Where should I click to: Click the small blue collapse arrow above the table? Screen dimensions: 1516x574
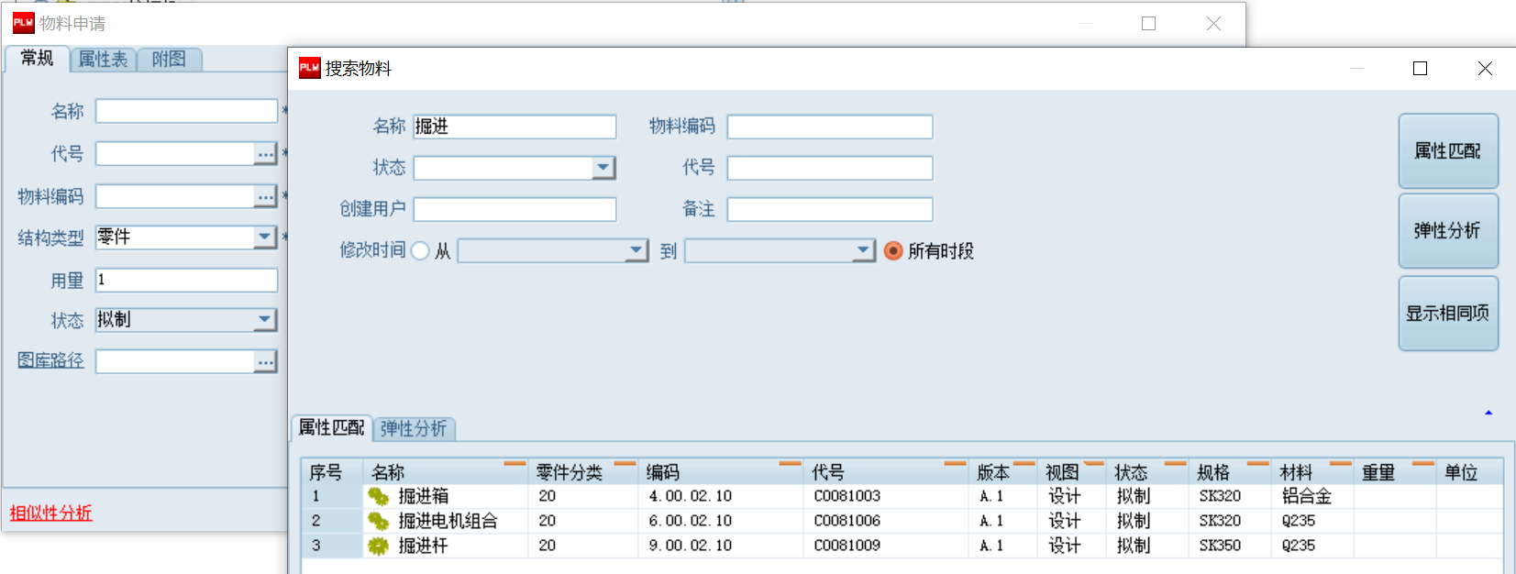(x=1488, y=413)
